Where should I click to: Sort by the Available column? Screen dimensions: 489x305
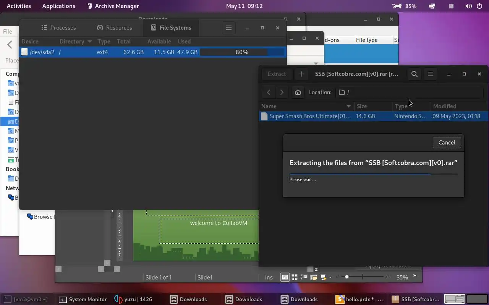[159, 41]
